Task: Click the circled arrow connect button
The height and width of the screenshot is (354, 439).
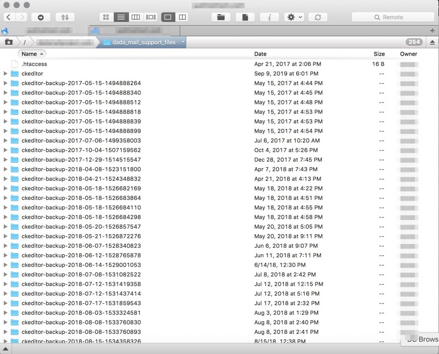Action: [41, 18]
